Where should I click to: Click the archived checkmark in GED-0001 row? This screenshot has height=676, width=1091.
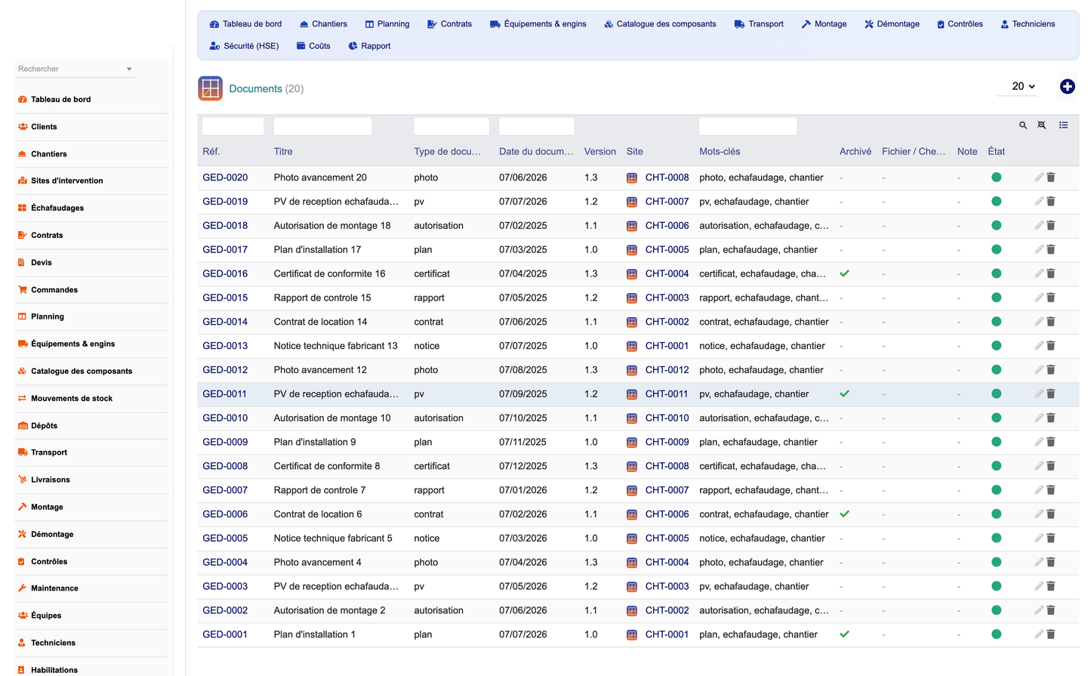[x=845, y=634]
